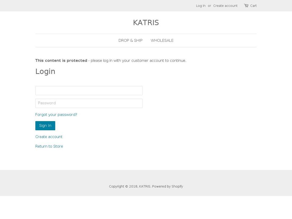Open Powered by Shopify footer link
The width and height of the screenshot is (292, 219).
click(x=167, y=186)
